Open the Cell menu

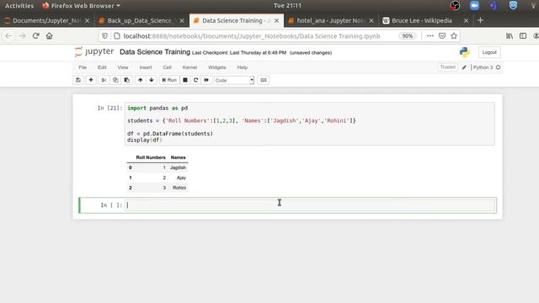167,67
